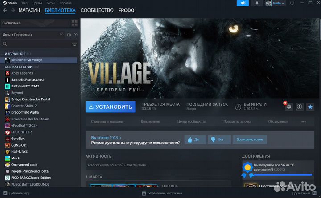Open Страница в магазине link
321x198 pixels.
point(107,122)
